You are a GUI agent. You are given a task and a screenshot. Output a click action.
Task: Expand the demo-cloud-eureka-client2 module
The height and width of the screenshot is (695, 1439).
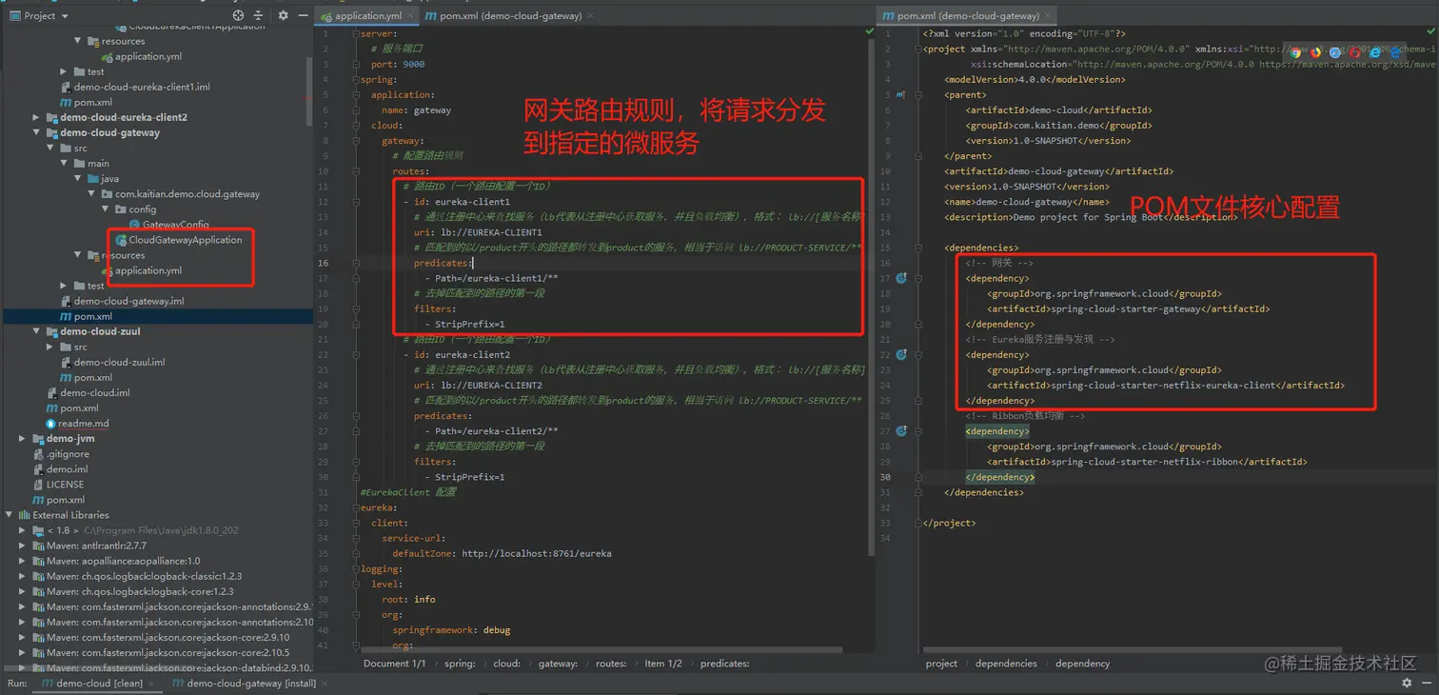click(37, 118)
